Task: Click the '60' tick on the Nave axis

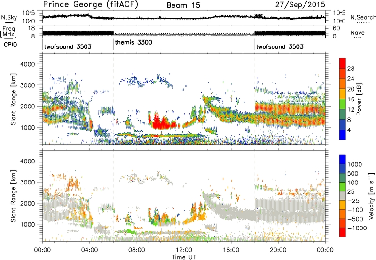Action: (x=336, y=28)
